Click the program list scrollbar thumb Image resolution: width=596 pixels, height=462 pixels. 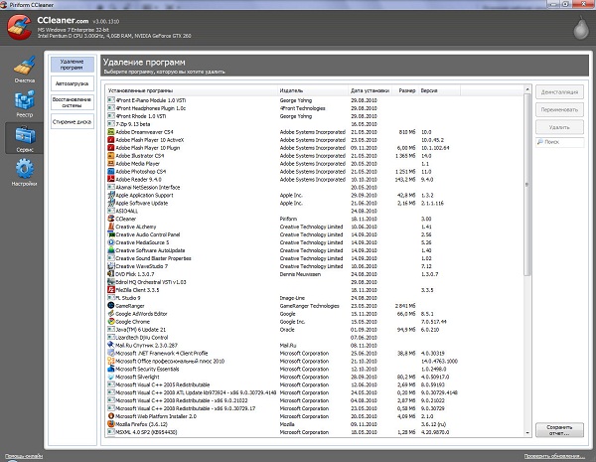tap(527, 185)
